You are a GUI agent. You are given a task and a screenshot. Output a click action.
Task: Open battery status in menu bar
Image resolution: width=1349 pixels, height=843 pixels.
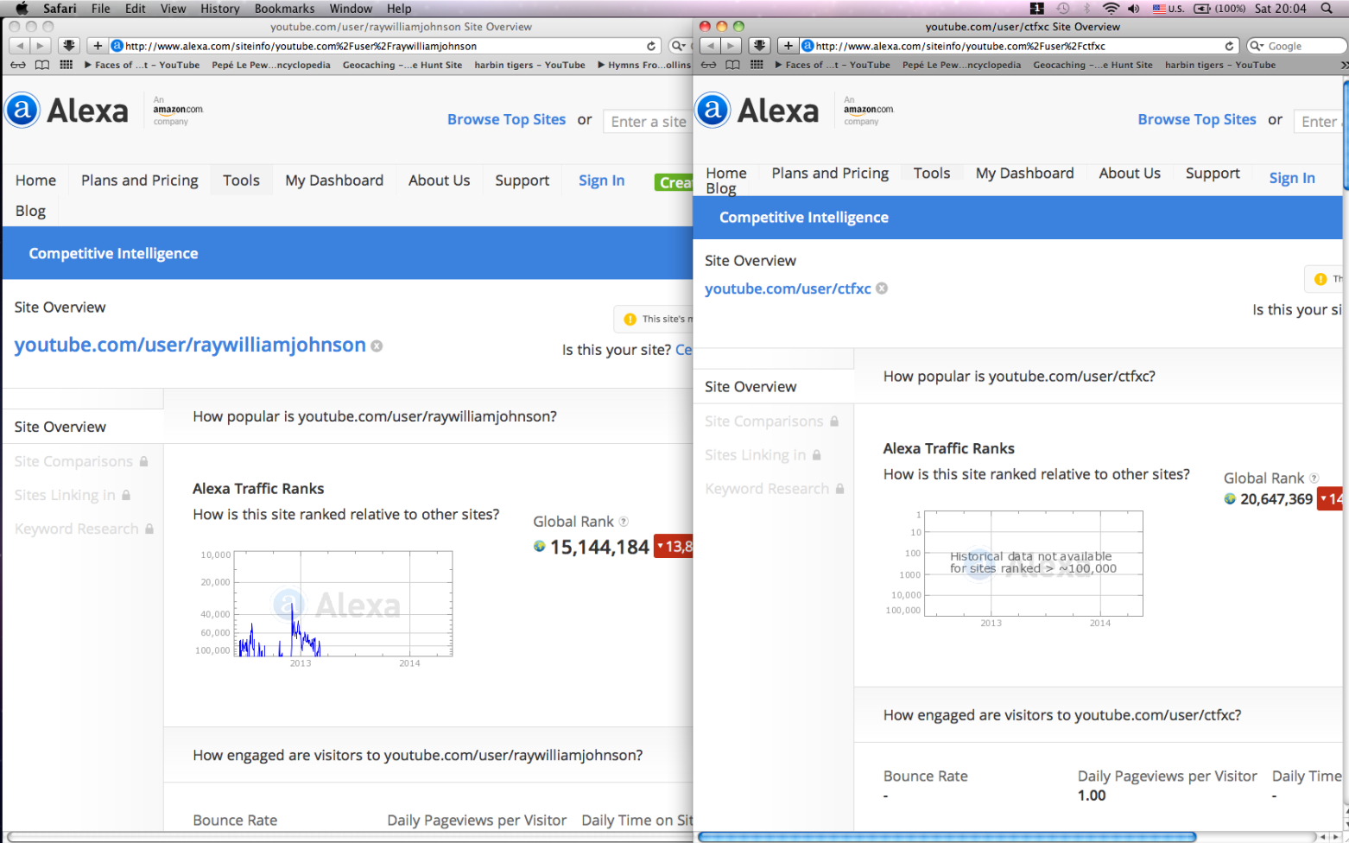coord(1219,9)
